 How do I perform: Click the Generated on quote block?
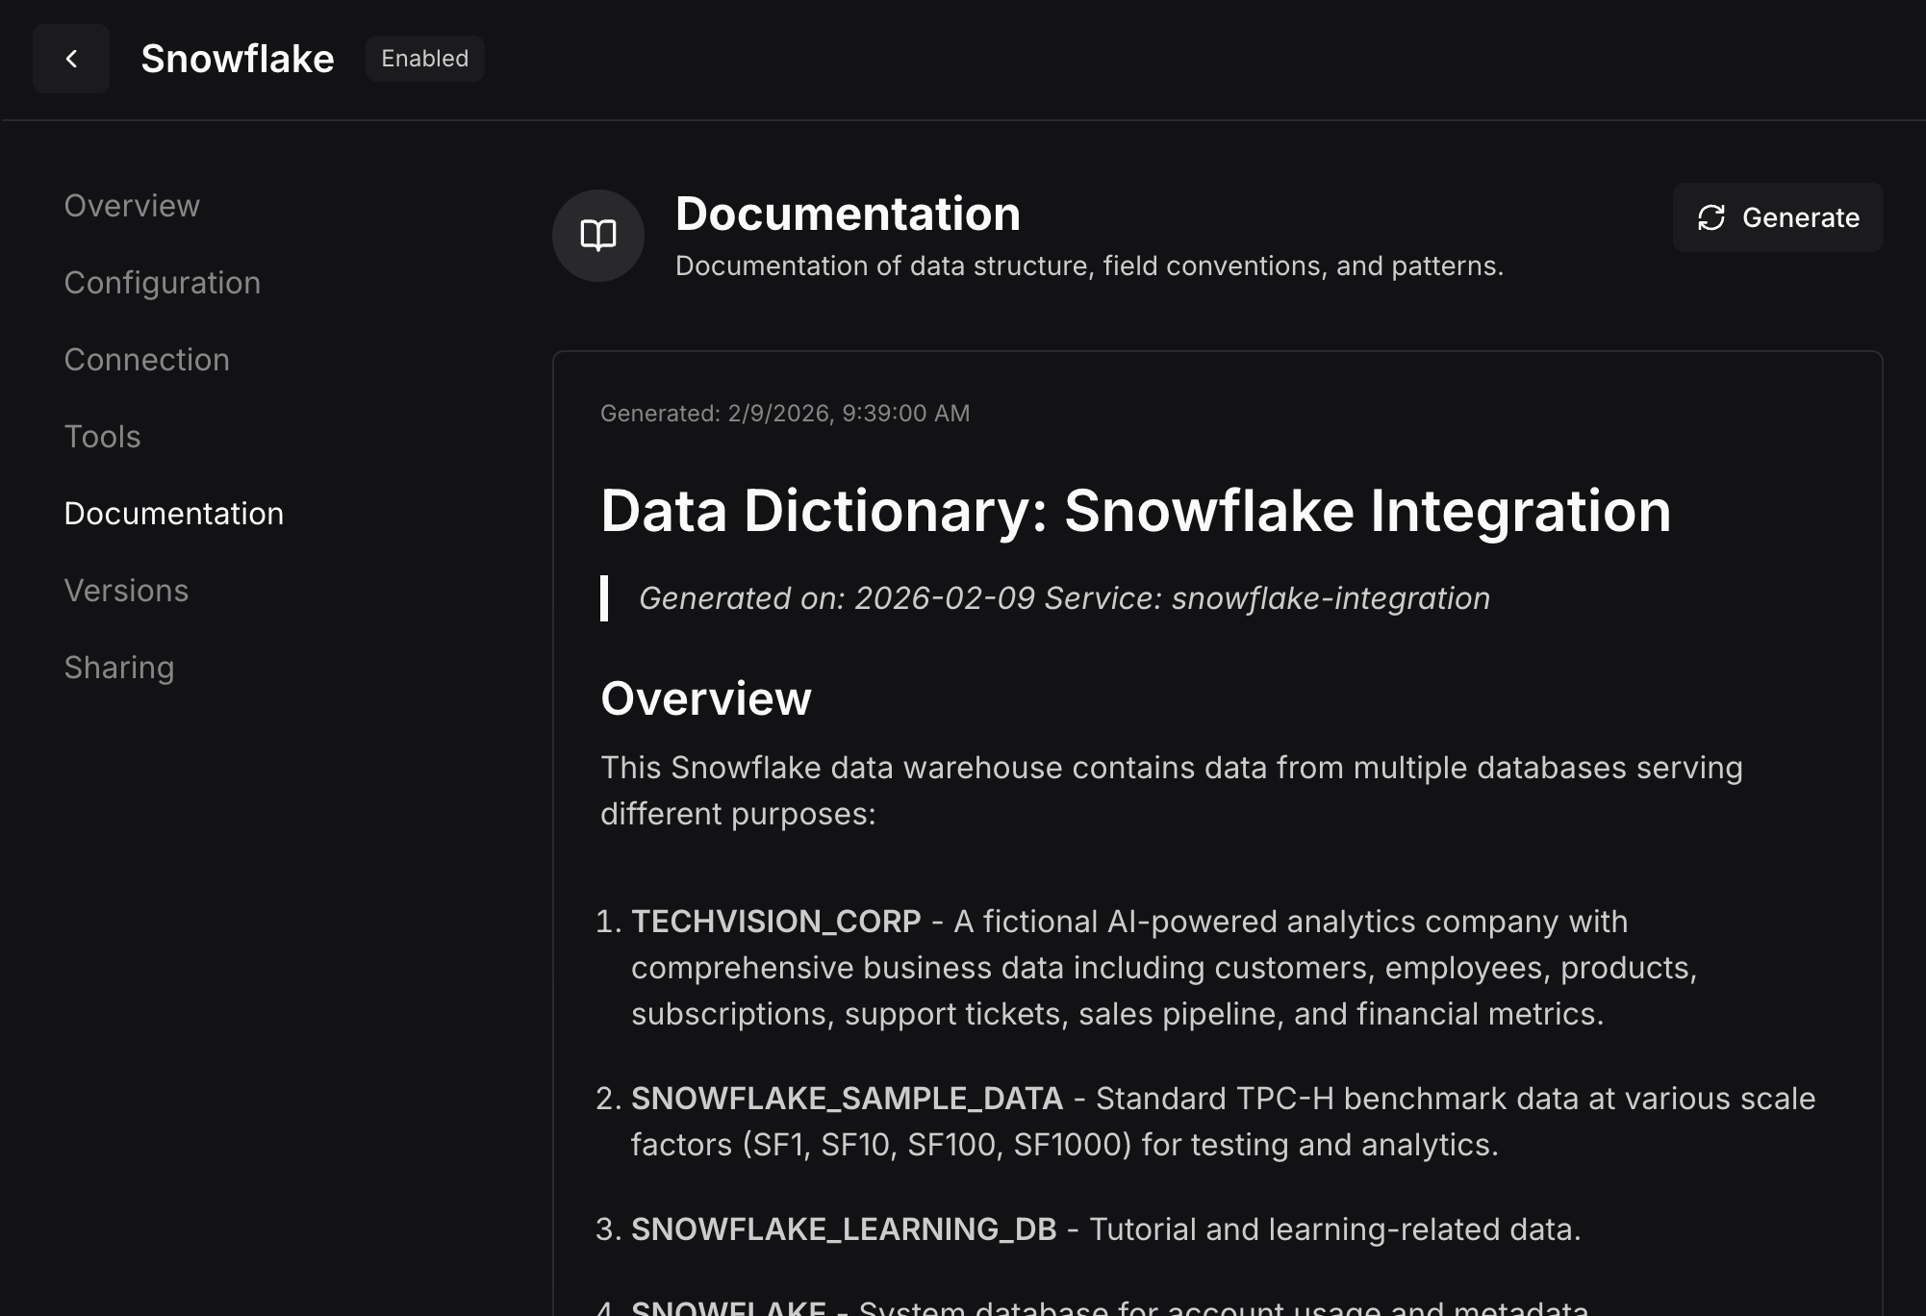[x=1063, y=598]
